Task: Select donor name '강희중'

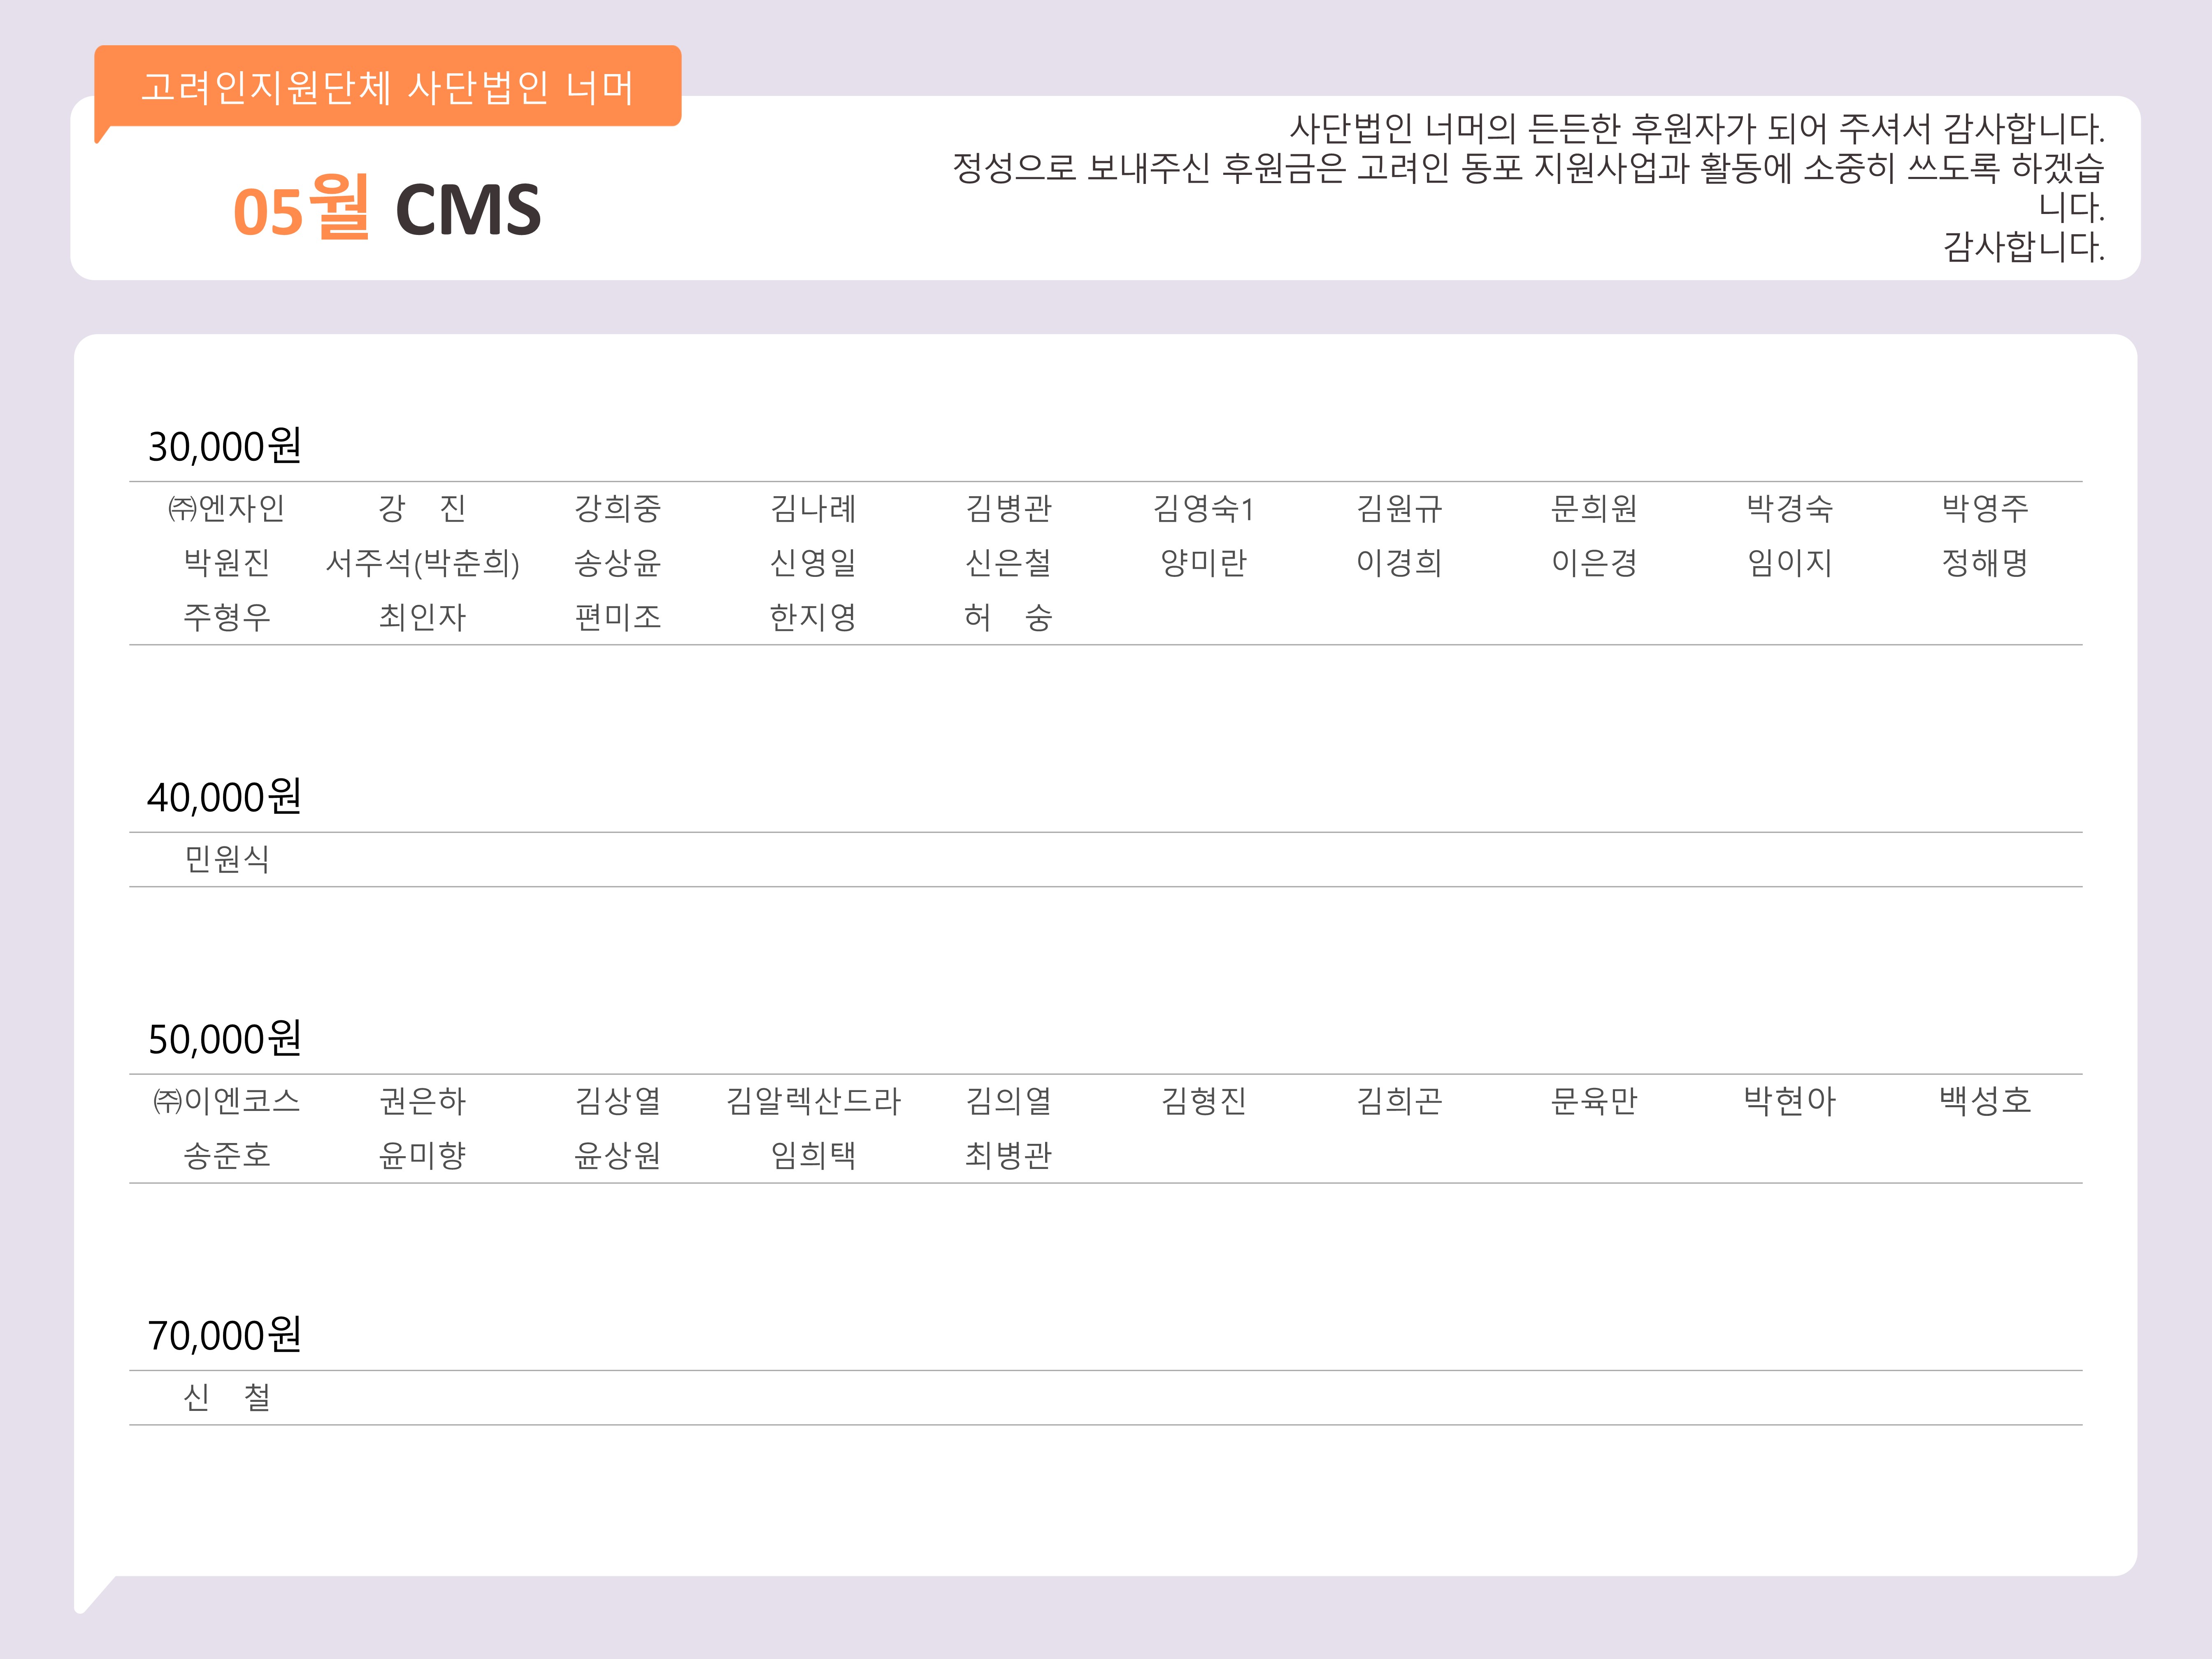Action: [618, 509]
